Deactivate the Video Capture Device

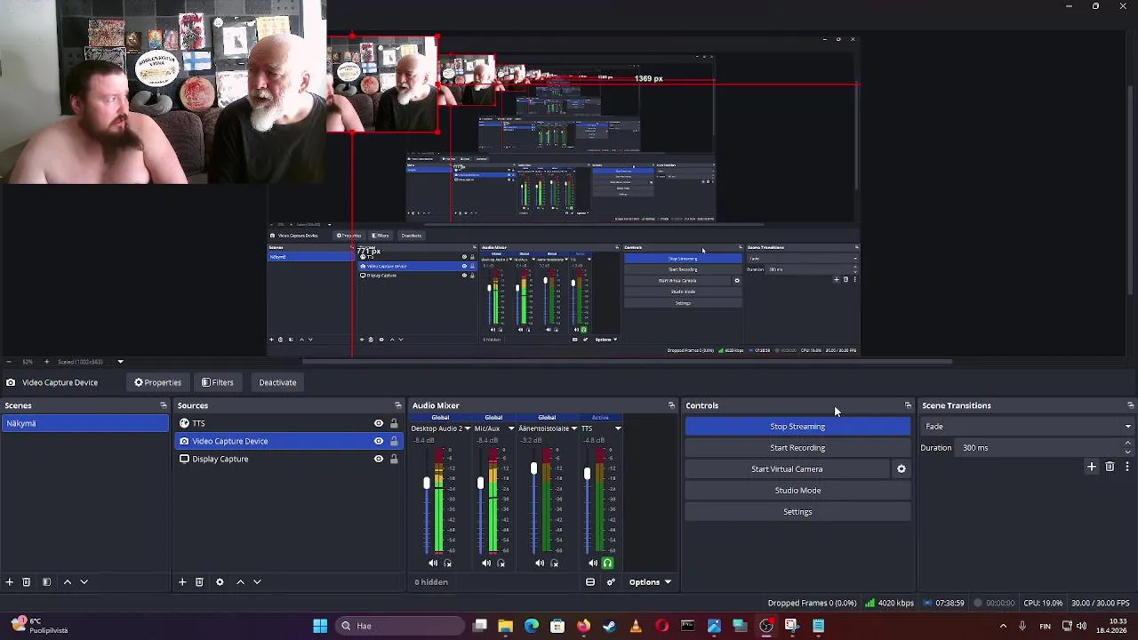277,382
